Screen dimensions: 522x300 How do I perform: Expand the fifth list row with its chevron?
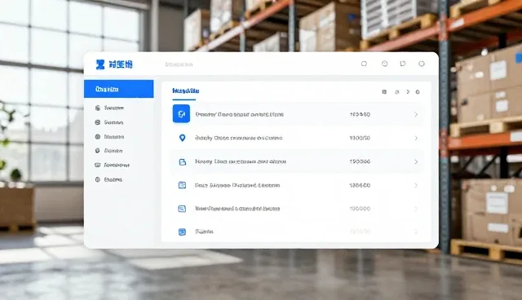click(x=416, y=209)
